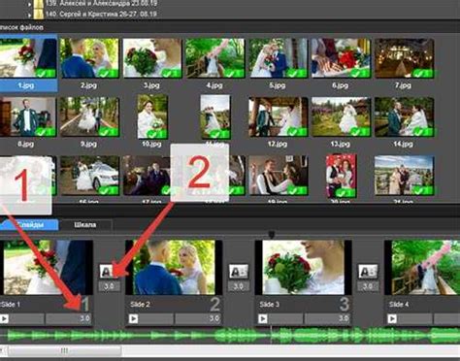Click green checkmark badge on 14.jpg
Viewport: 460px width, 361px height.
pyautogui.click(x=422, y=132)
